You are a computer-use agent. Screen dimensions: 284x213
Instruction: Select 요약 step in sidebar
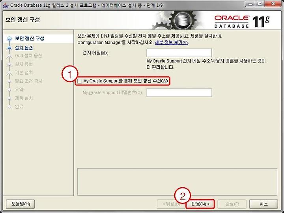tap(19, 90)
